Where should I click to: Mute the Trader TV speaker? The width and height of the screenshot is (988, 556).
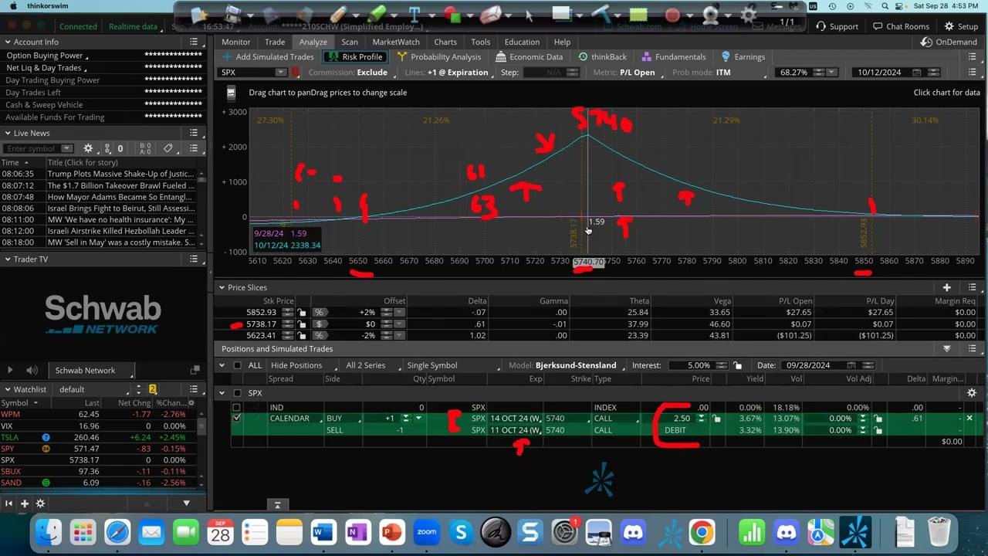32,371
